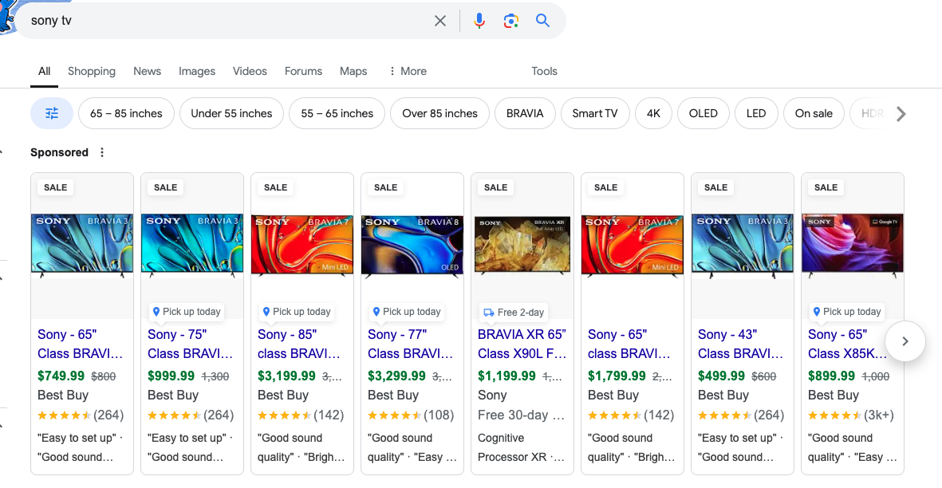The width and height of the screenshot is (942, 488).
Task: Filter by 55 – 65 inches
Action: click(x=337, y=113)
